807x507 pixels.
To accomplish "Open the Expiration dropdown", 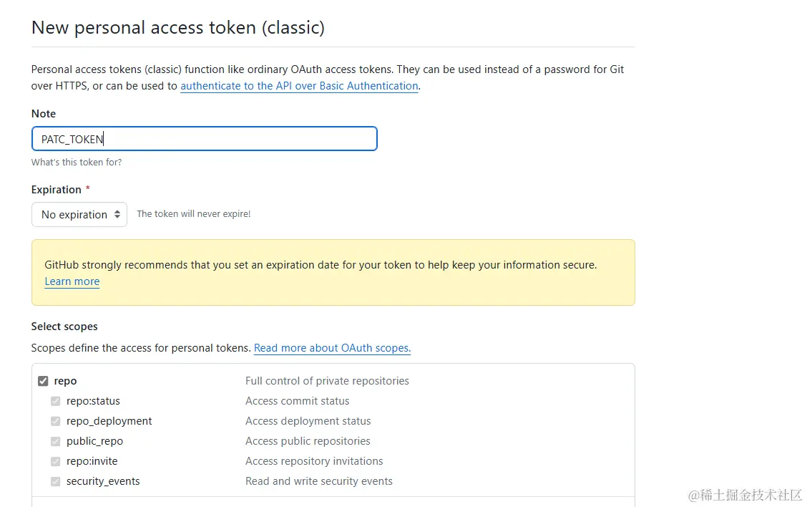I will coord(79,215).
